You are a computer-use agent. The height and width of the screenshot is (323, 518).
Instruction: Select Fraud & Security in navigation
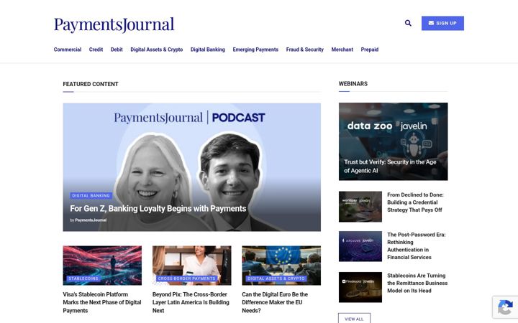[x=304, y=50]
